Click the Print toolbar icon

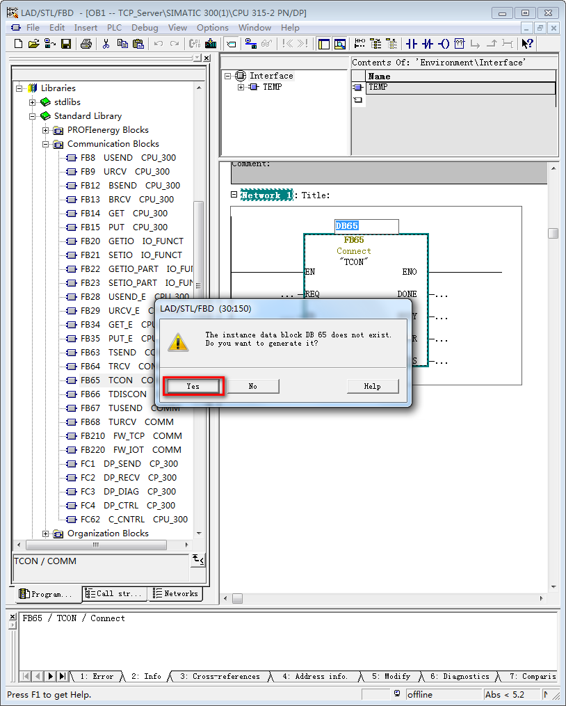(86, 44)
